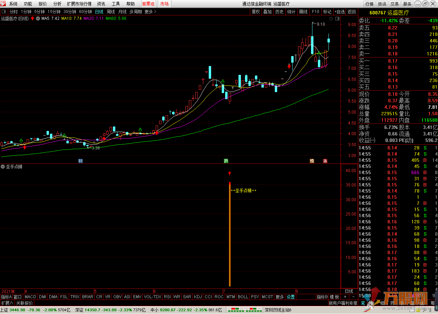This screenshot has width=438, height=314.
Task: Switch to 5分钟 period
Action: 39,12
